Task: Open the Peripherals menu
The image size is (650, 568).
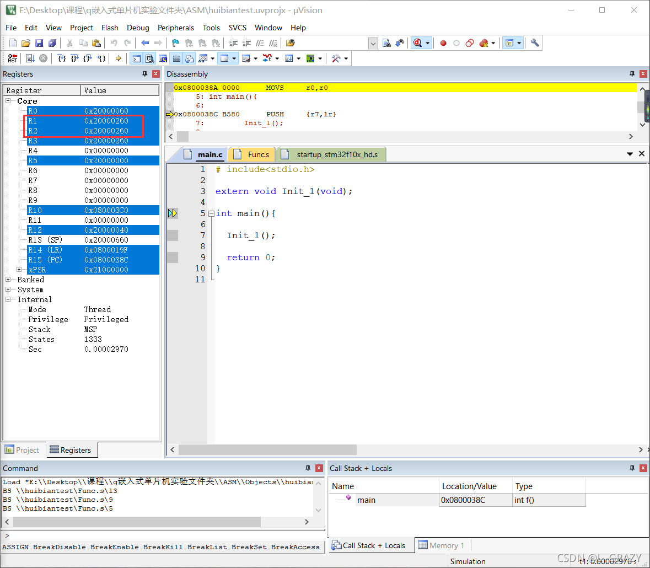Action: [176, 28]
